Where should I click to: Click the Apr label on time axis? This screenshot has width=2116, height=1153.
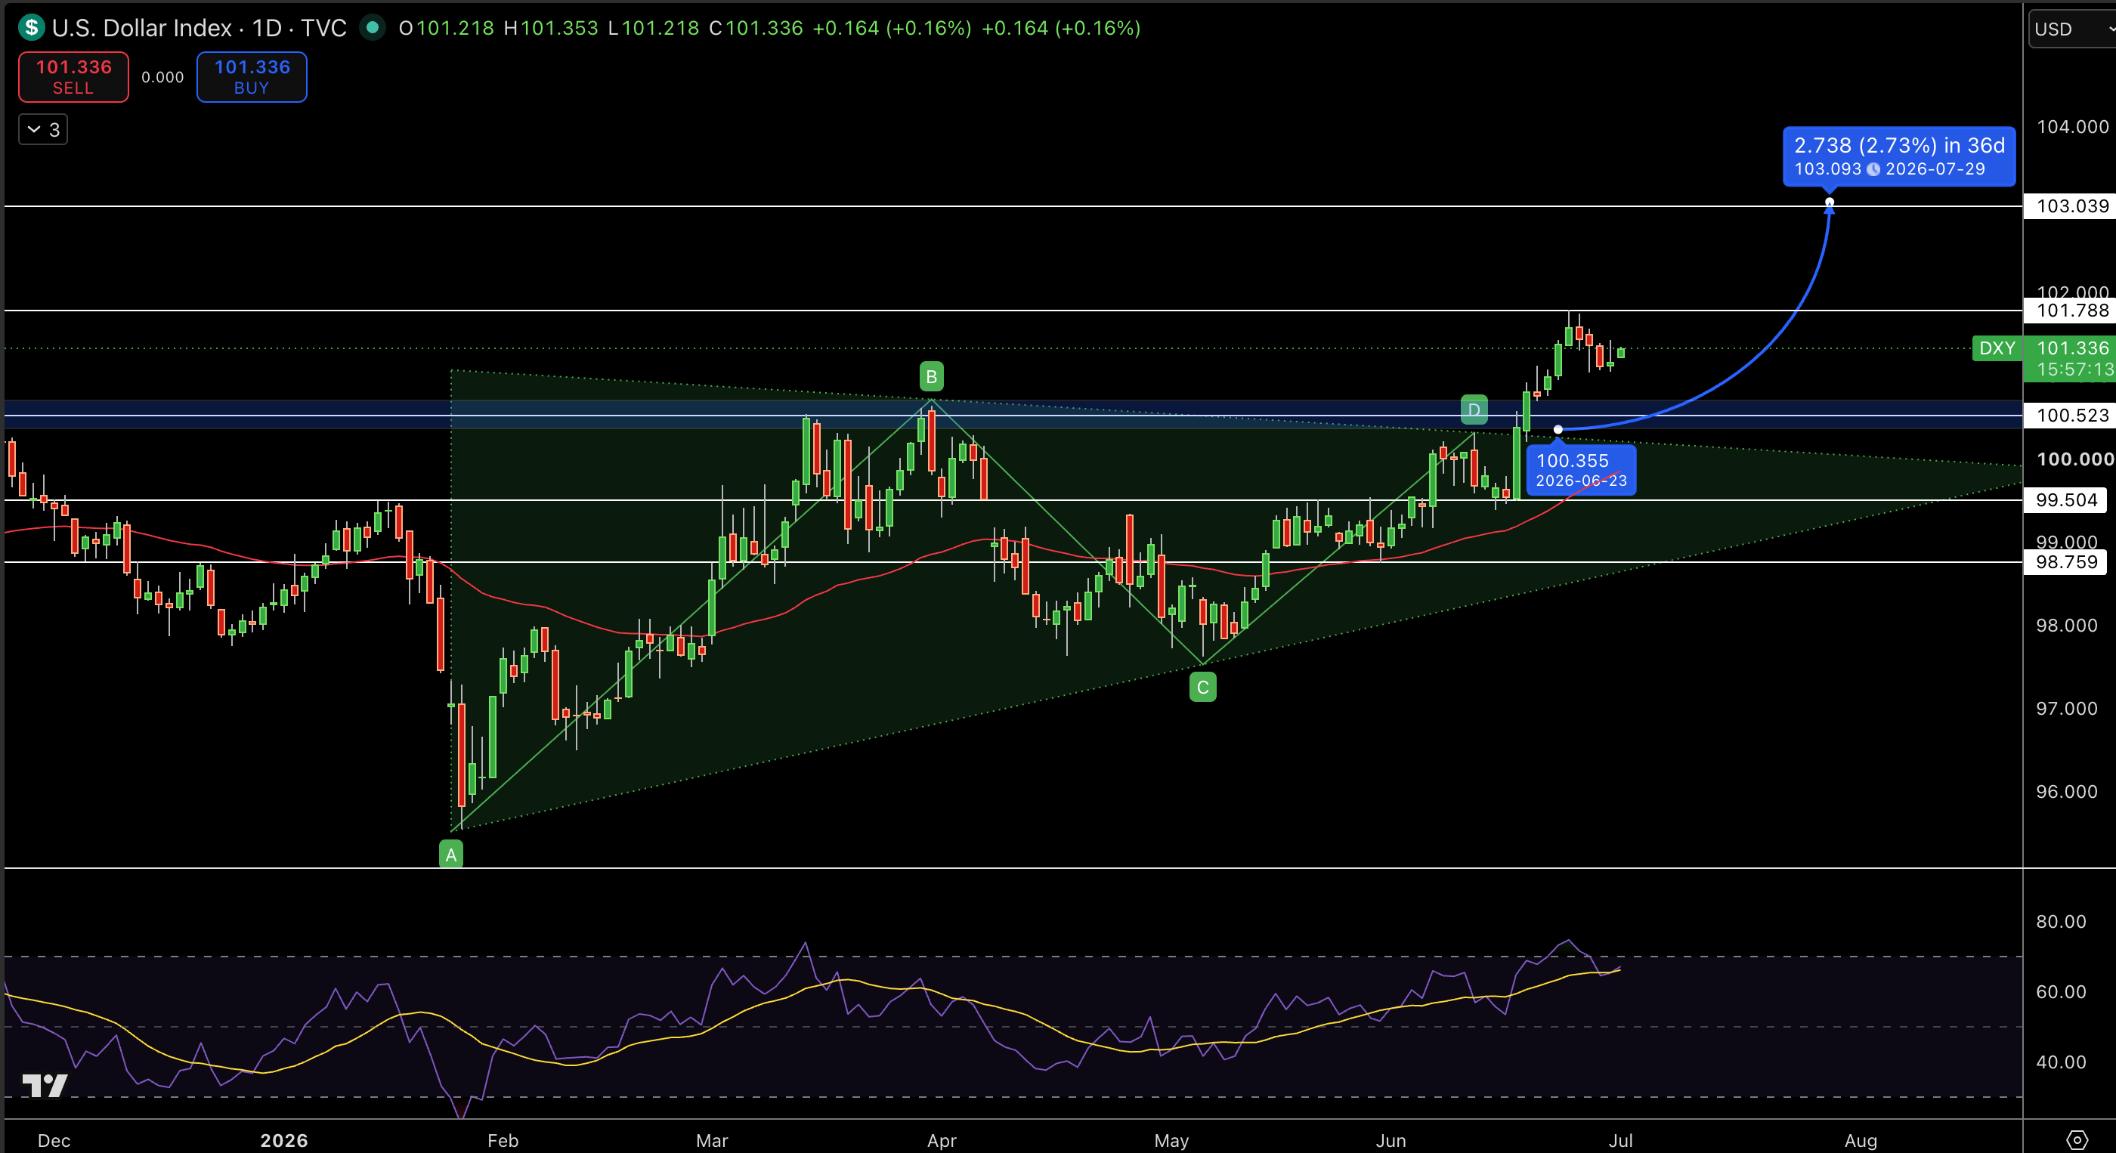(x=942, y=1140)
